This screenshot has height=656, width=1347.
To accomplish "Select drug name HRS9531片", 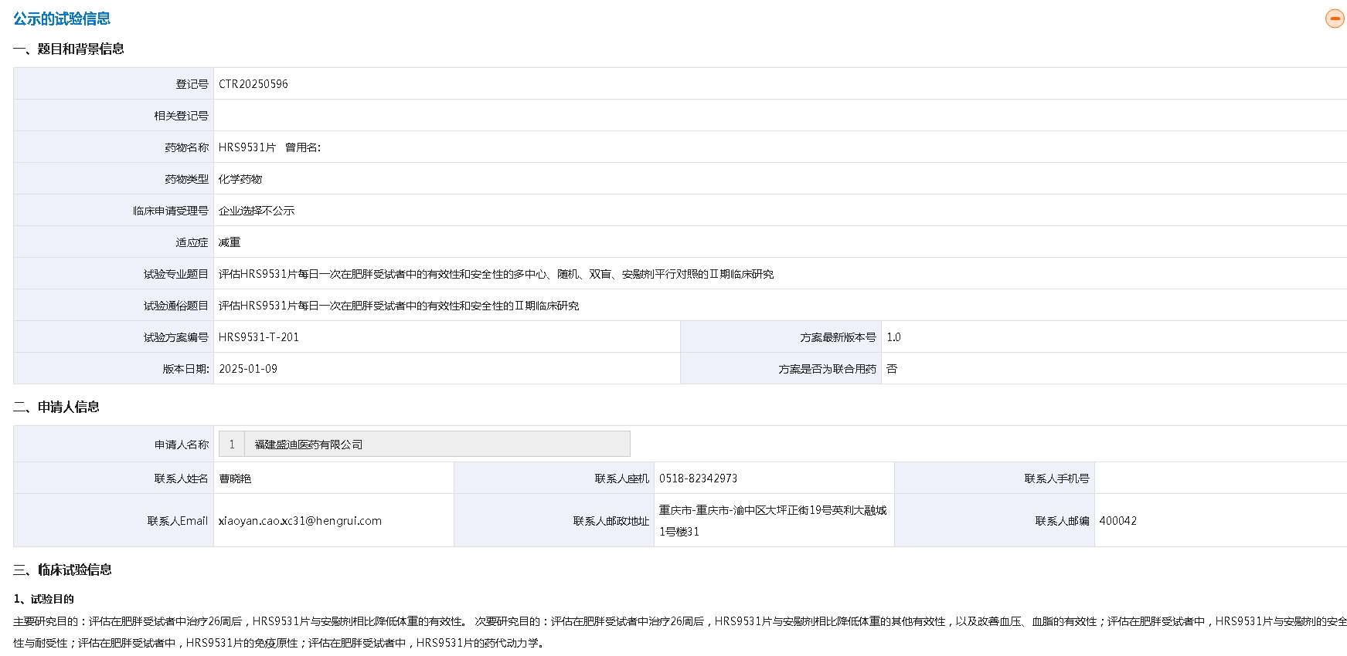I will [x=247, y=147].
